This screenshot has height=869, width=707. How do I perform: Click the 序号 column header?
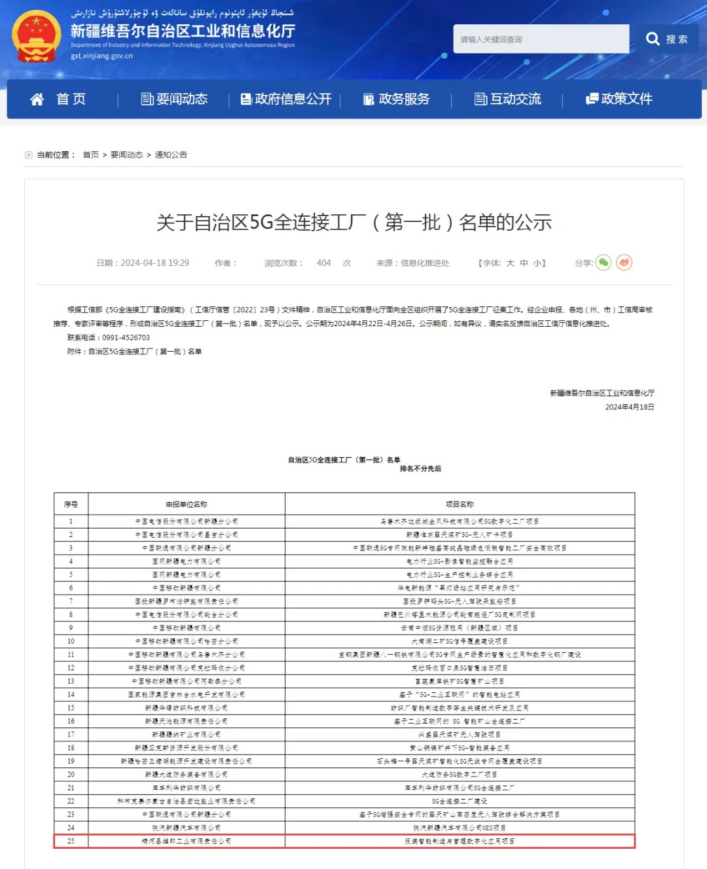click(71, 504)
